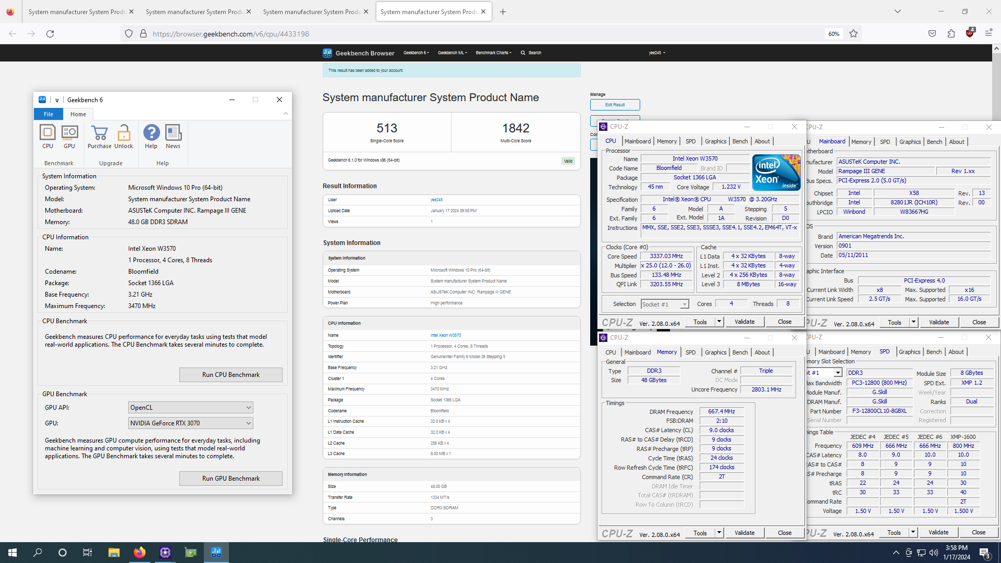The width and height of the screenshot is (1001, 563).
Task: Open Task View on taskbar
Action: click(88, 553)
